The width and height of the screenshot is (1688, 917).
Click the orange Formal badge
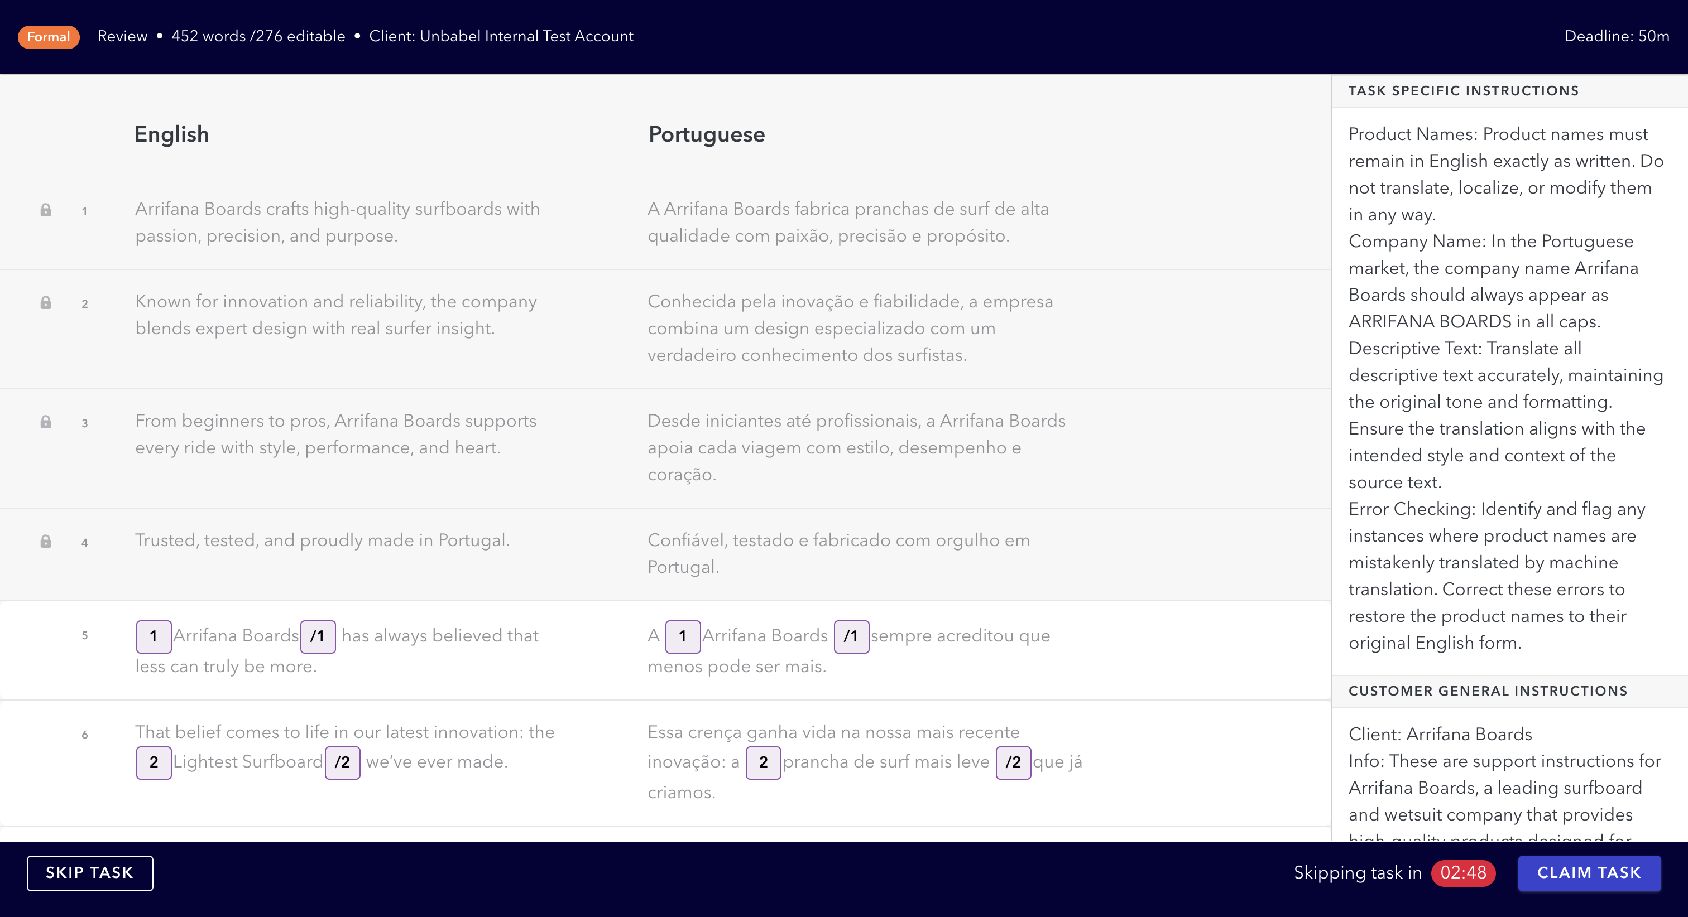click(x=49, y=37)
